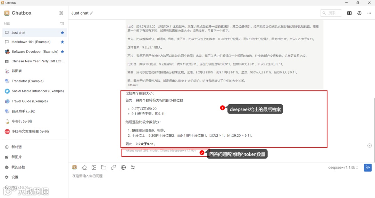
Task: Click the plus icon beside 新对话
Action: tap(7, 147)
